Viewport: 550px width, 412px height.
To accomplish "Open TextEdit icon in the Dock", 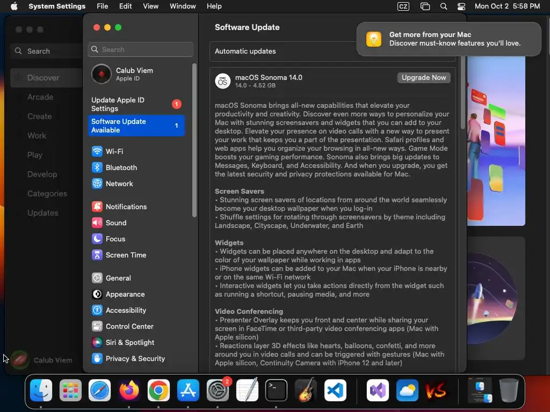I will click(247, 391).
